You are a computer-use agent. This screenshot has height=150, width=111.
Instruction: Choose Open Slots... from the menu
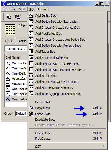click(68, 133)
